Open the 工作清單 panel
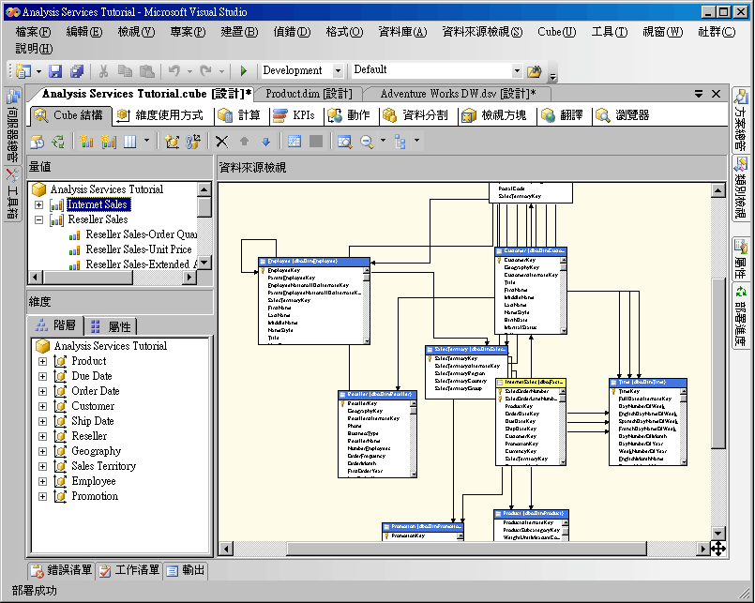This screenshot has height=603, width=755. point(129,570)
